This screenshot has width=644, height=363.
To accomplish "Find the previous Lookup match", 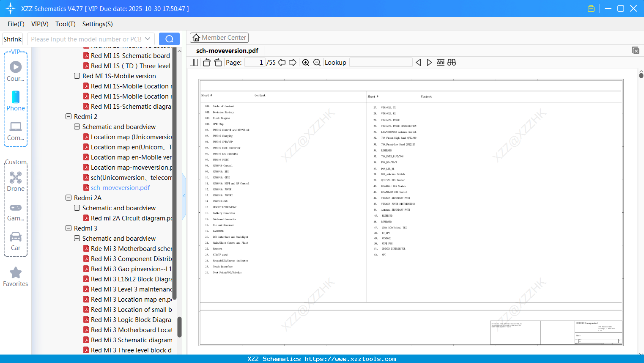I will click(x=418, y=63).
